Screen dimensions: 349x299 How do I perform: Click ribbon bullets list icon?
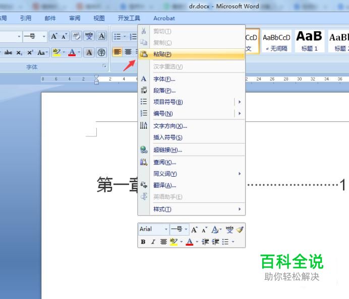(118, 36)
